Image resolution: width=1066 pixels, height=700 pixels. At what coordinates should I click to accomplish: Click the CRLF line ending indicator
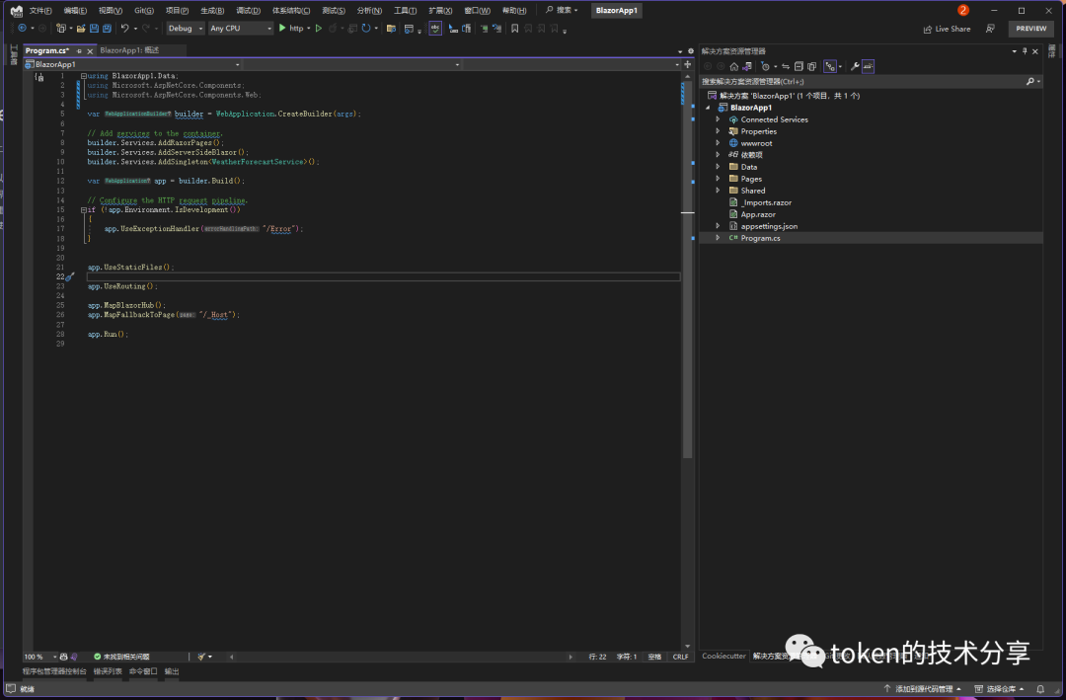(x=680, y=657)
